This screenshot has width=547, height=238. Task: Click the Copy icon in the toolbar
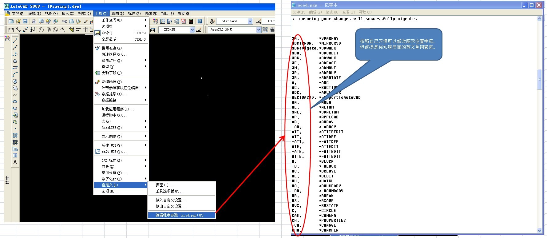coord(71,21)
